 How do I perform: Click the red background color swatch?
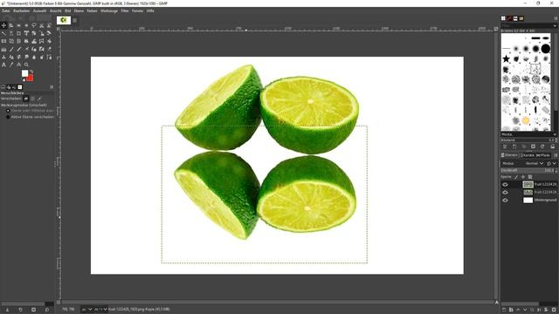pos(31,78)
